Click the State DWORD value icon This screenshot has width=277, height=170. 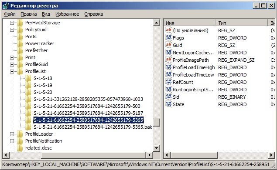(x=169, y=104)
